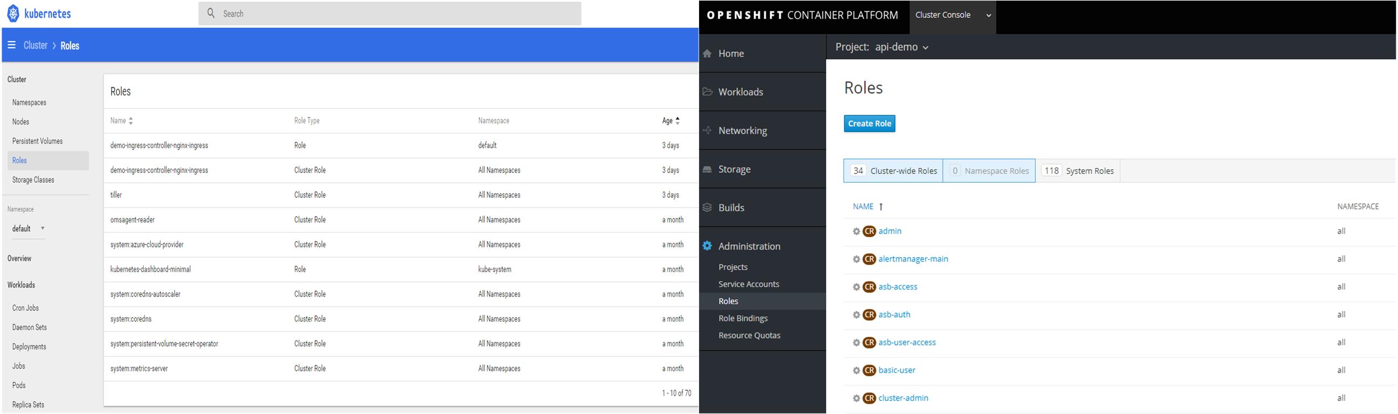1398x414 pixels.
Task: Open the basic-user role link
Action: pyautogui.click(x=896, y=370)
